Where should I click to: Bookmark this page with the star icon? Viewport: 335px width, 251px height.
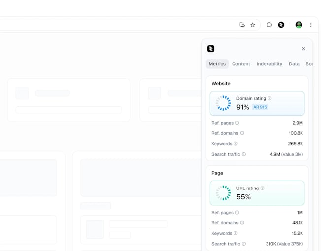tap(253, 25)
